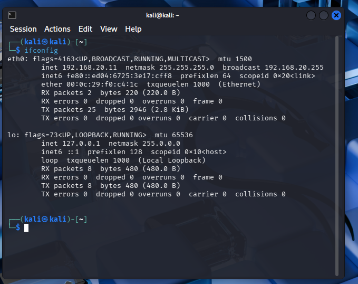Click the lo: interface label
358x284 pixels.
tap(14, 135)
